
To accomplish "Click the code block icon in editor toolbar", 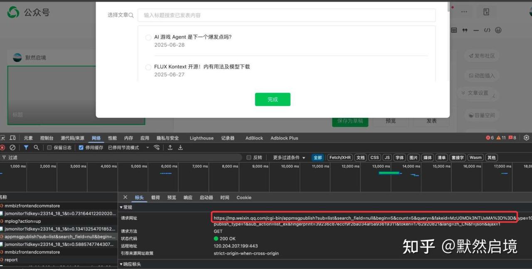I will click(487, 30).
